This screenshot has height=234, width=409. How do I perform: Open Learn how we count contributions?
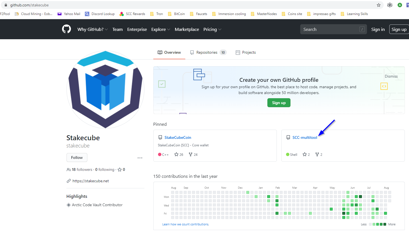(x=186, y=224)
